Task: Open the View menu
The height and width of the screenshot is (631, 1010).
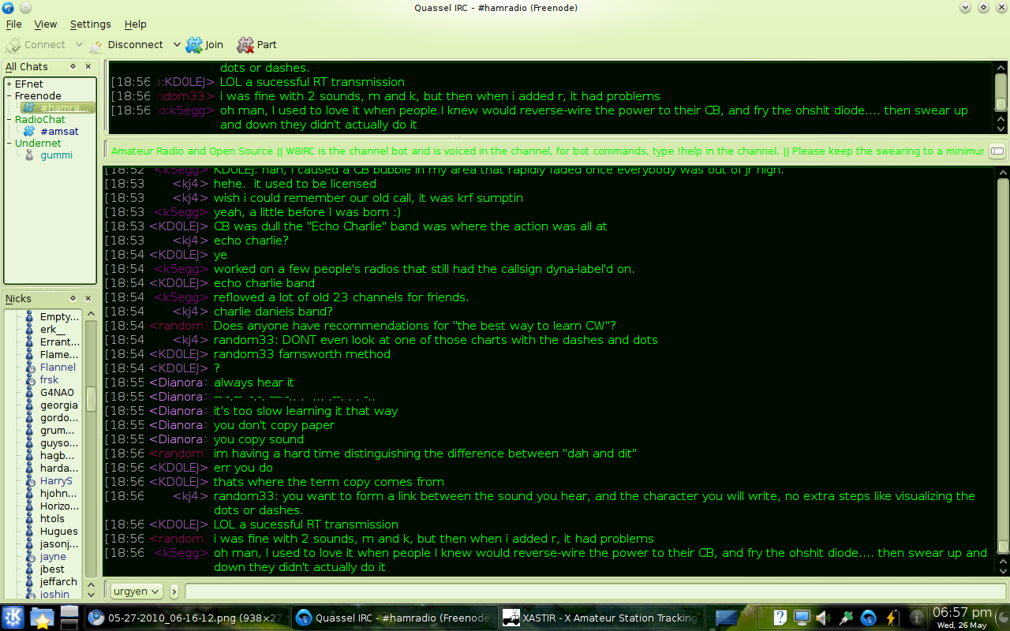Action: point(46,24)
